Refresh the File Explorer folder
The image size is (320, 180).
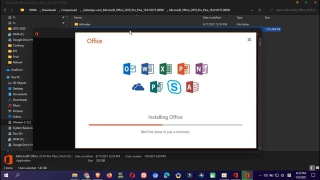[x=260, y=10]
